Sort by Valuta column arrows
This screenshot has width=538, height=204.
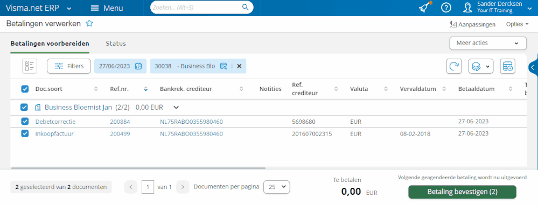(386, 89)
